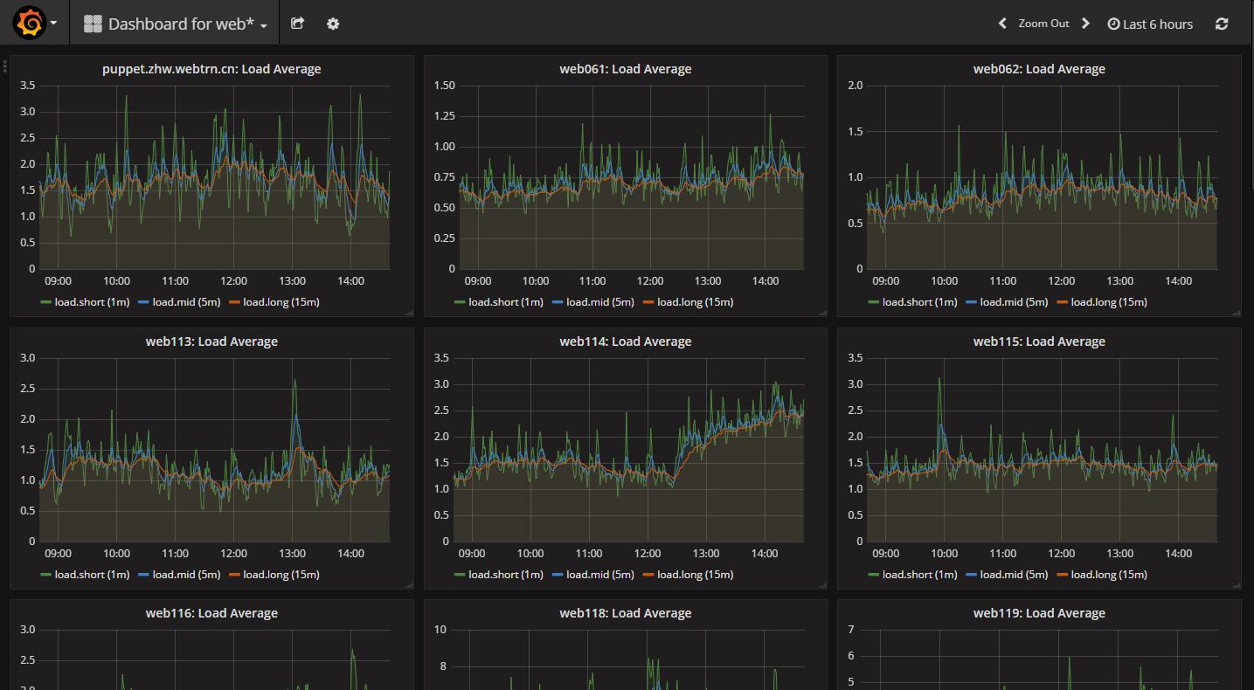
Task: Click the dashboard grid icon beside title
Action: [x=93, y=24]
